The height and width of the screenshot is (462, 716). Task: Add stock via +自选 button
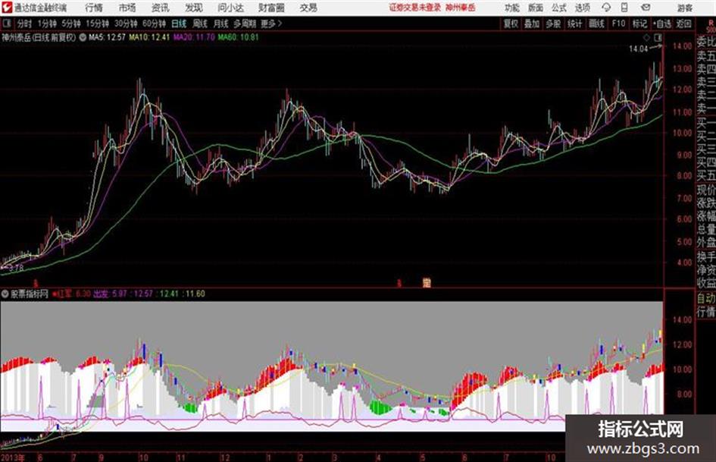click(x=662, y=24)
